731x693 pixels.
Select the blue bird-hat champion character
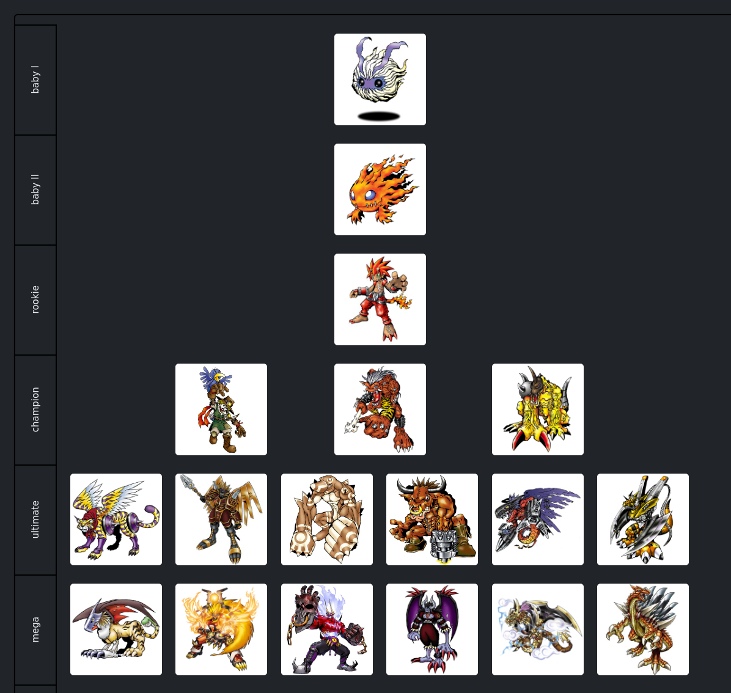pyautogui.click(x=221, y=409)
